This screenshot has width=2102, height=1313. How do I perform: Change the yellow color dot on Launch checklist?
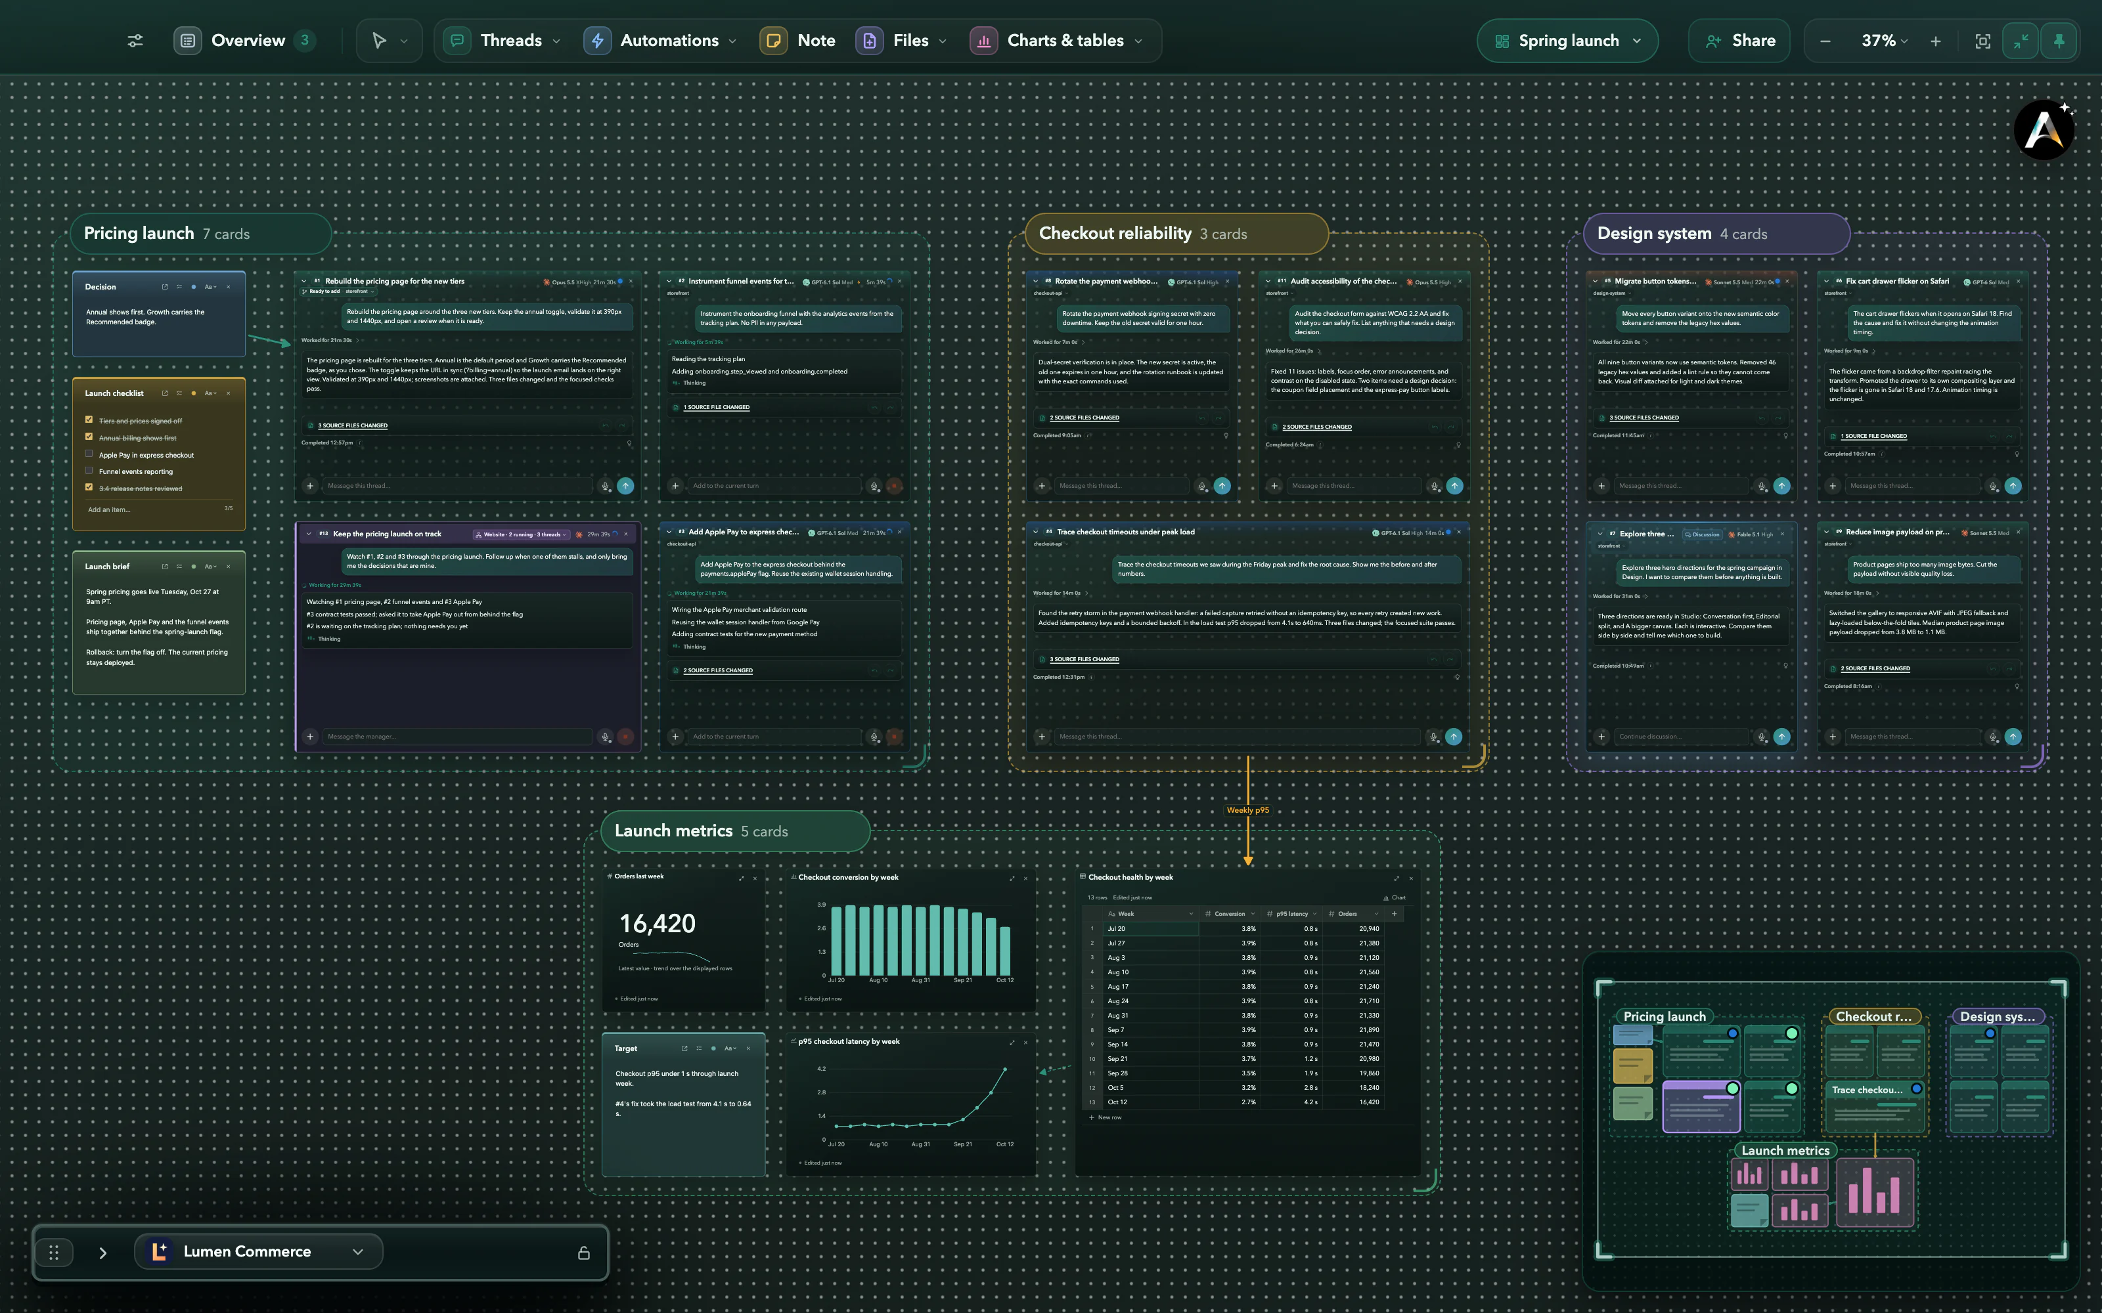tap(194, 393)
